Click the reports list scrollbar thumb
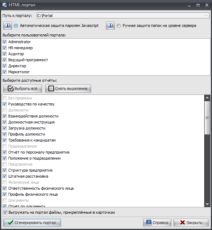 coord(207,117)
